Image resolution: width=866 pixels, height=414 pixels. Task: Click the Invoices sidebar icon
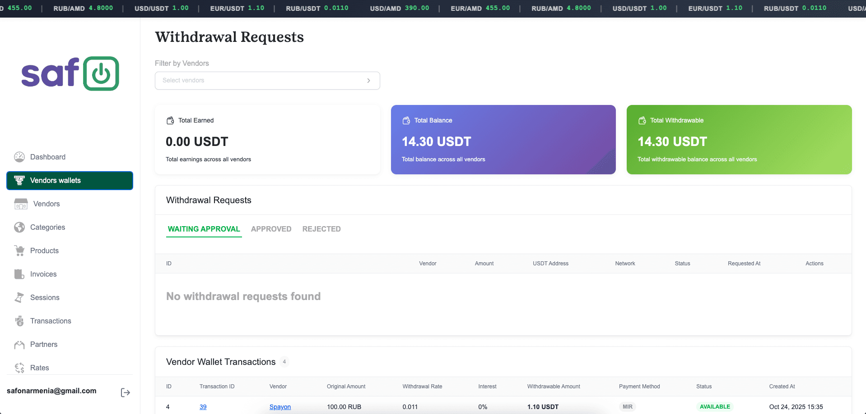click(19, 274)
